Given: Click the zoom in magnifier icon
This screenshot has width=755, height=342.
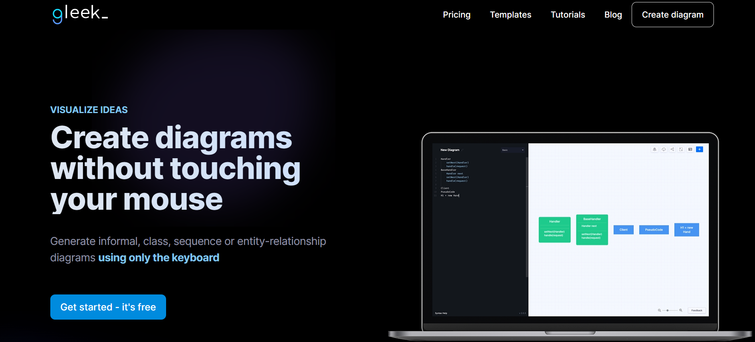Looking at the screenshot, I should [681, 310].
